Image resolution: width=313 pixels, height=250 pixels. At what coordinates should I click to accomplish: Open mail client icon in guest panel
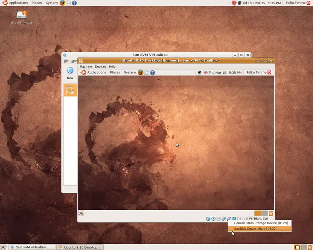point(147,73)
